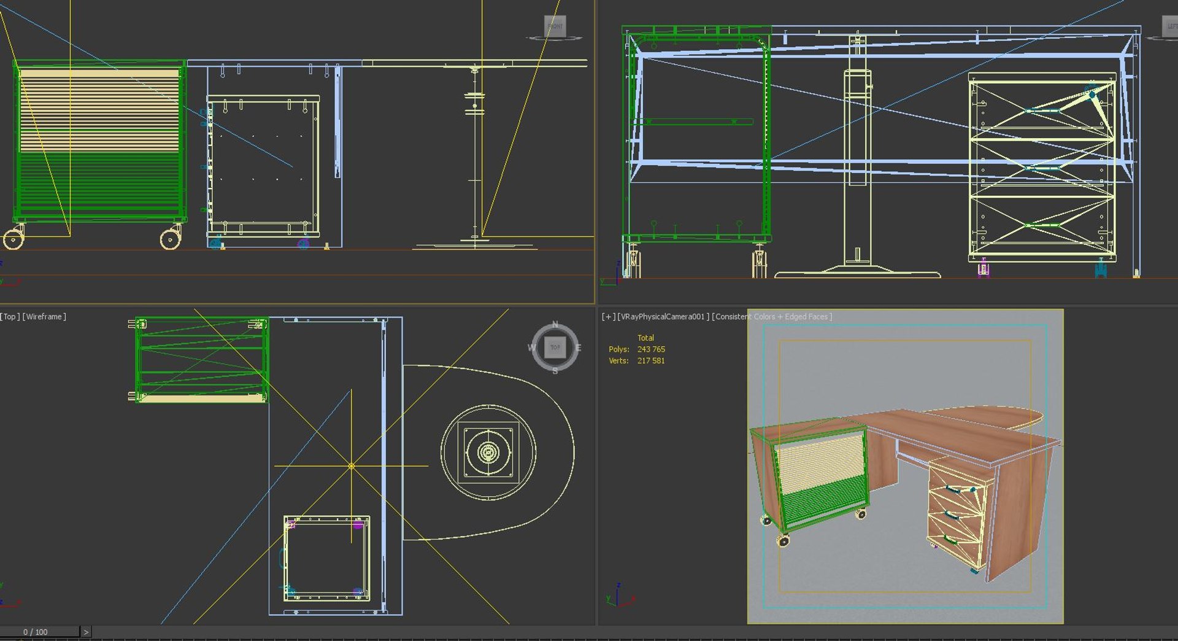Select the round monitor base in Top view
The width and height of the screenshot is (1178, 641).
pyautogui.click(x=488, y=453)
